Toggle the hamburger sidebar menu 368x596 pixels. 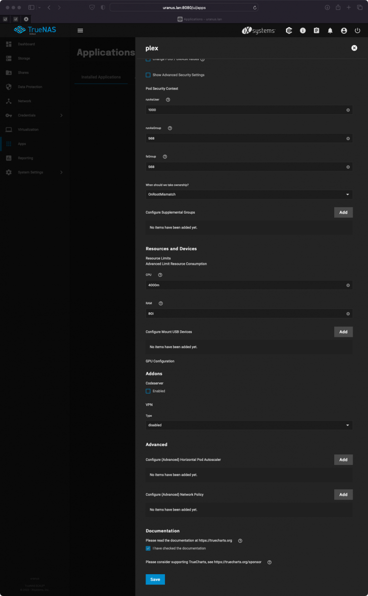click(x=80, y=30)
